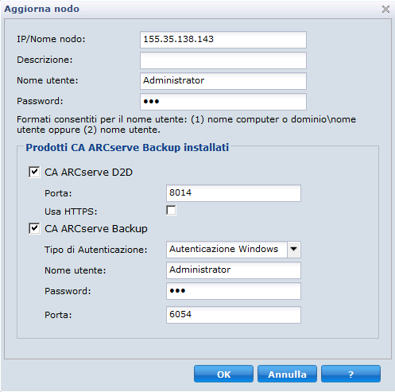This screenshot has width=395, height=392.
Task: Focus the Descrizione text field
Action: [223, 60]
